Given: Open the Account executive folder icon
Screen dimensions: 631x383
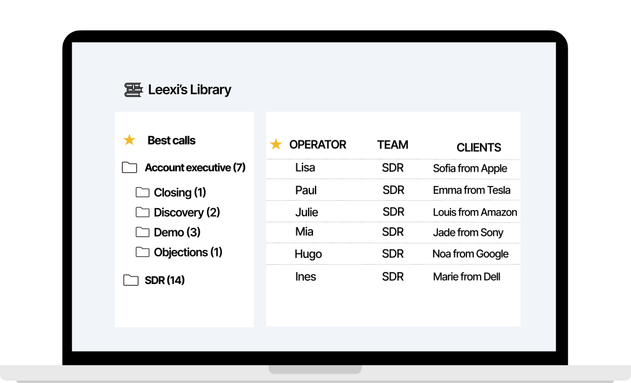Looking at the screenshot, I should pyautogui.click(x=131, y=167).
